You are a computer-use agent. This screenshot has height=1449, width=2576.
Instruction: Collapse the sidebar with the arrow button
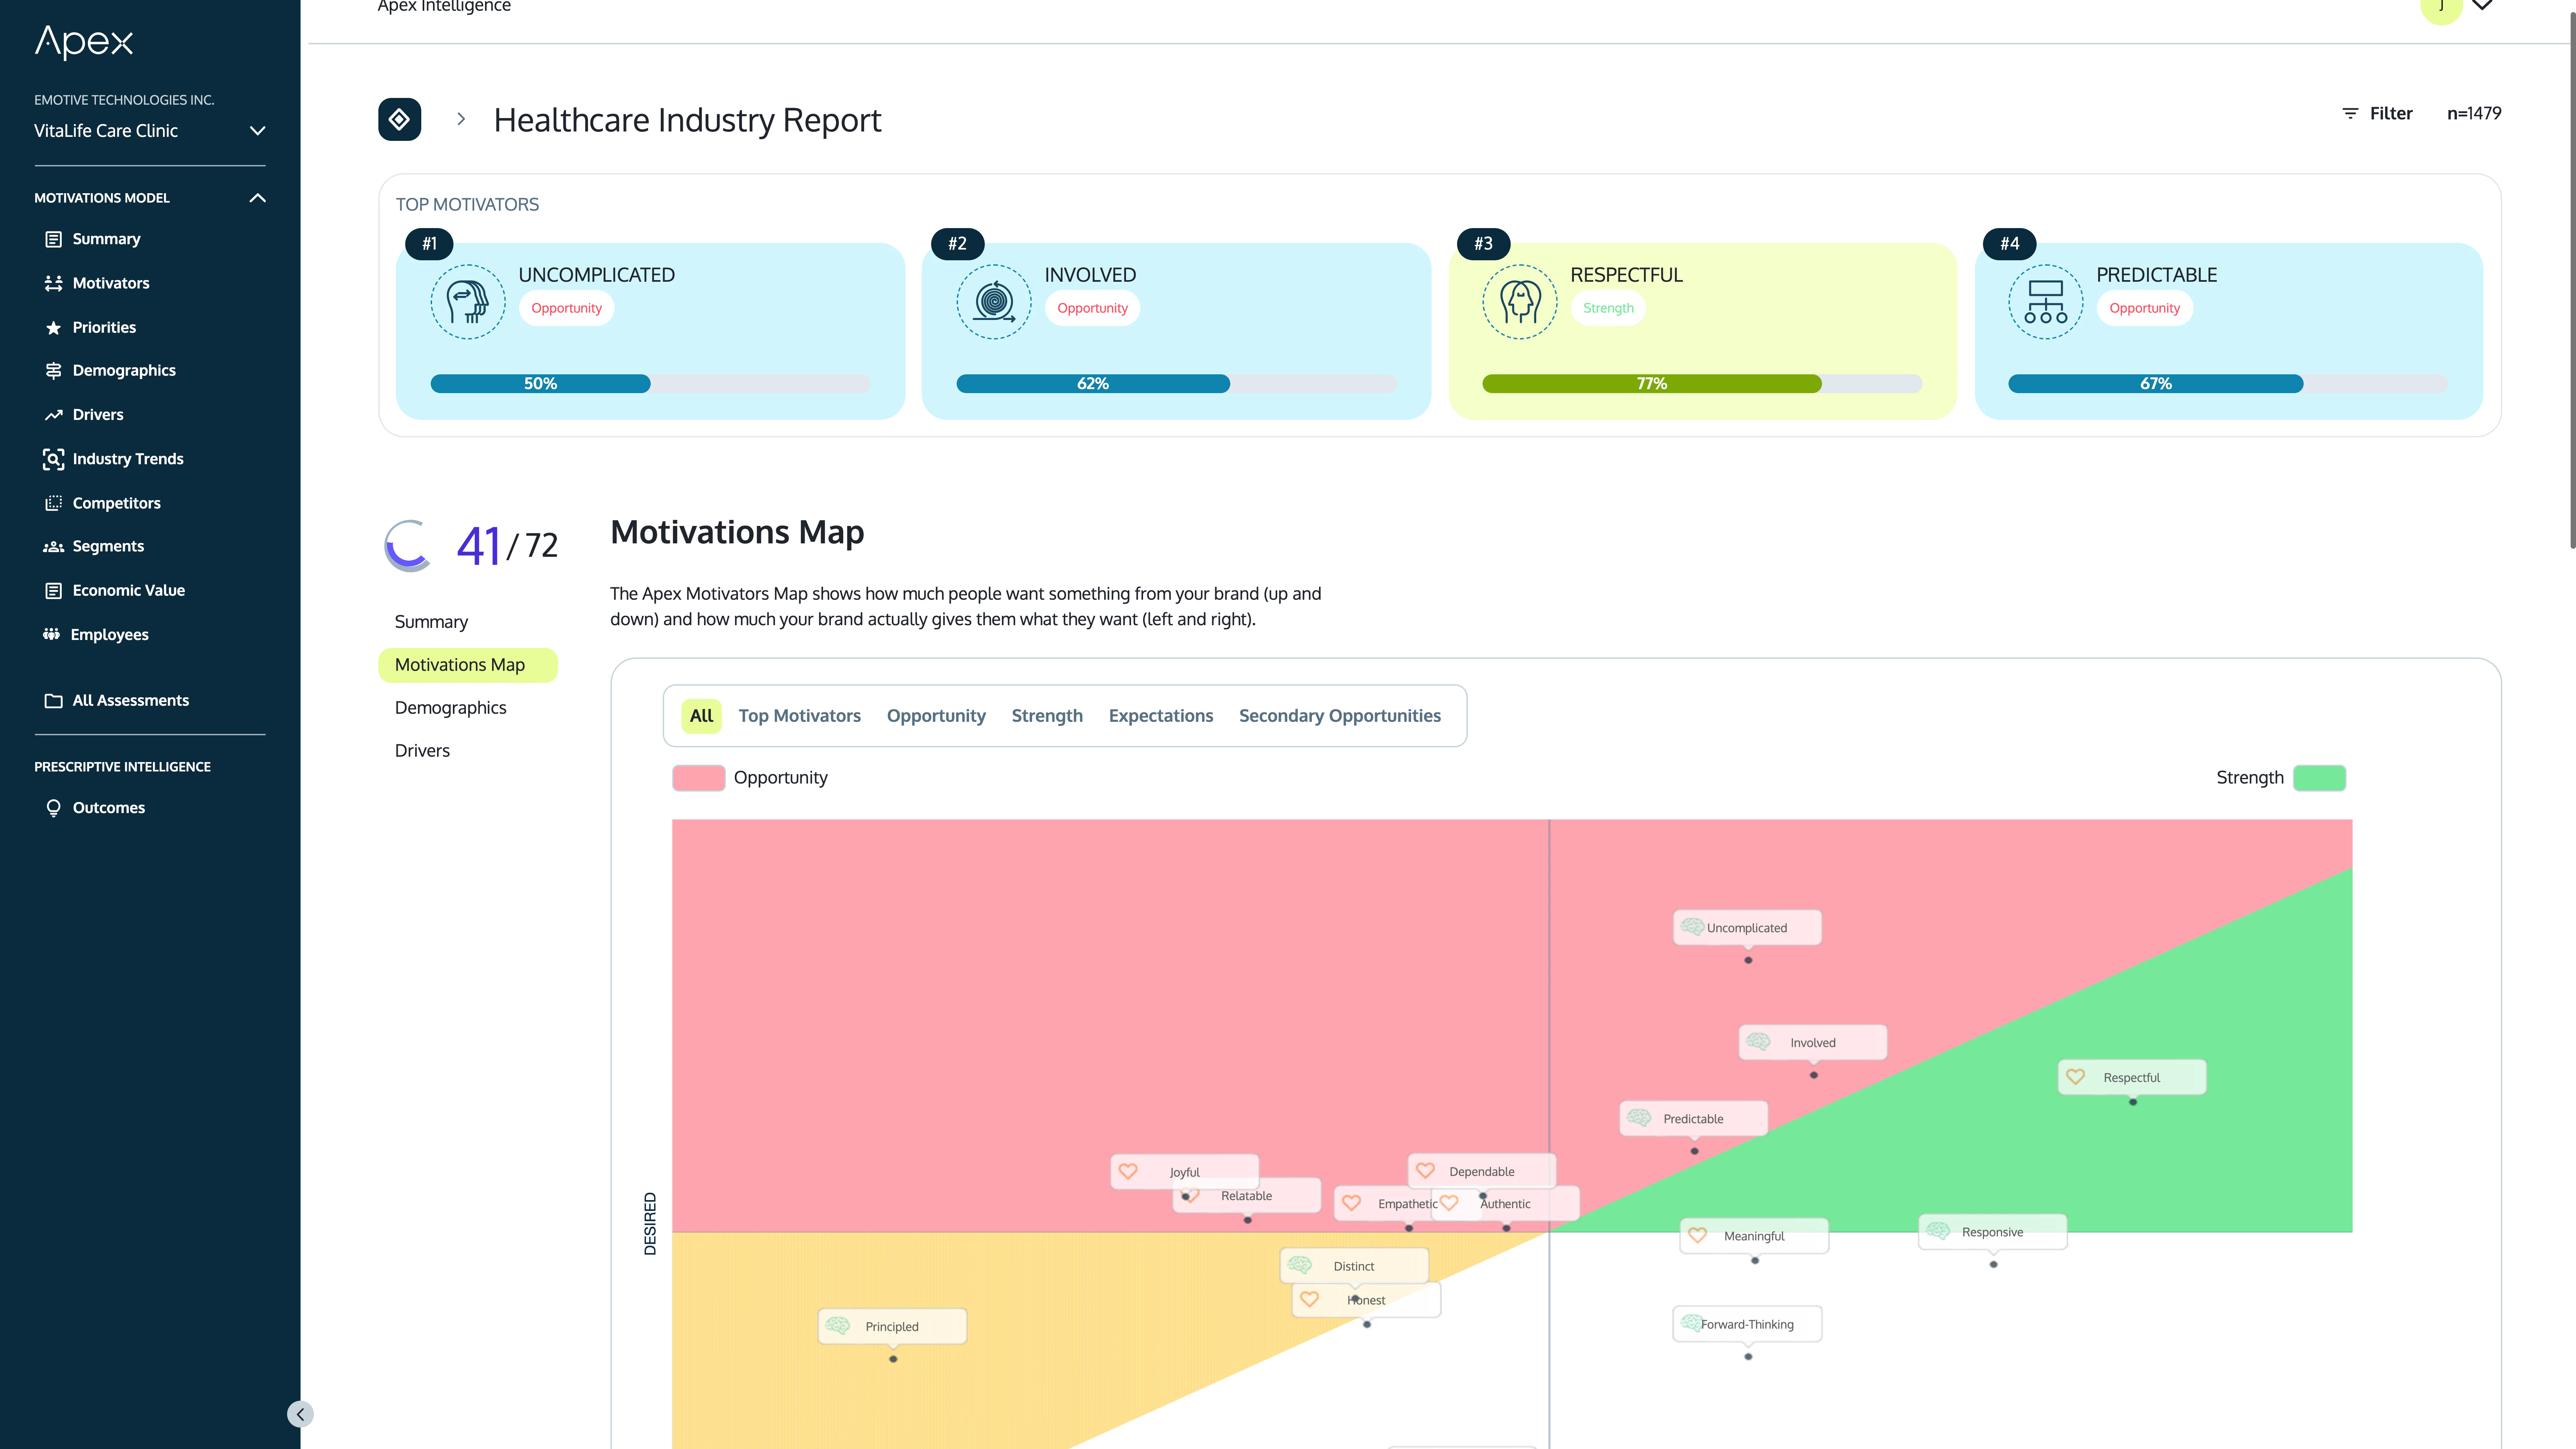point(300,1414)
